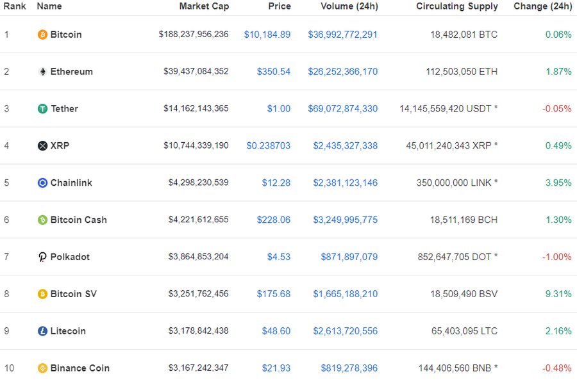
Task: Select supply value 852,647,705 DOT
Action: tap(455, 257)
